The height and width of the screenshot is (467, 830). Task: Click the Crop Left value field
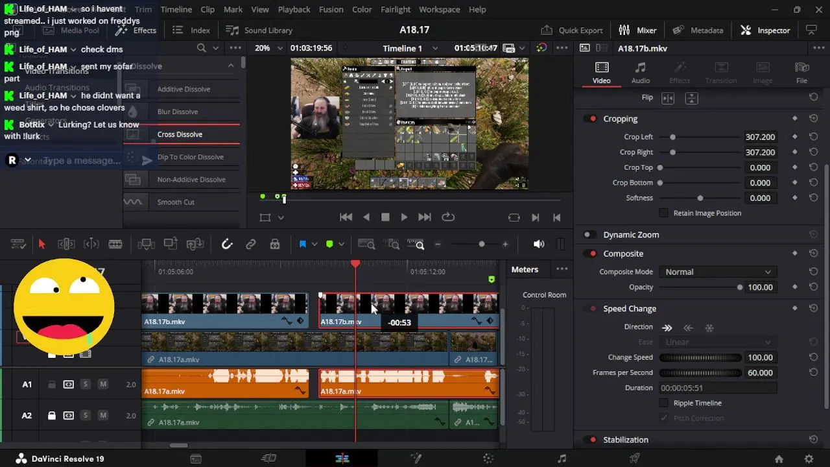click(x=760, y=137)
